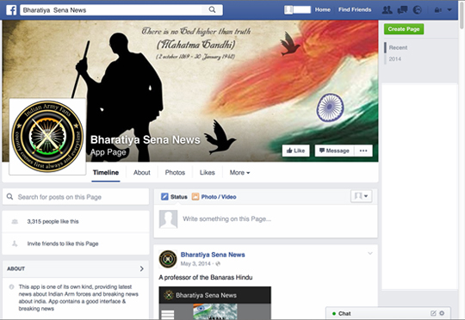
Task: Open the privacy shortcuts lock icon
Action: (x=437, y=10)
